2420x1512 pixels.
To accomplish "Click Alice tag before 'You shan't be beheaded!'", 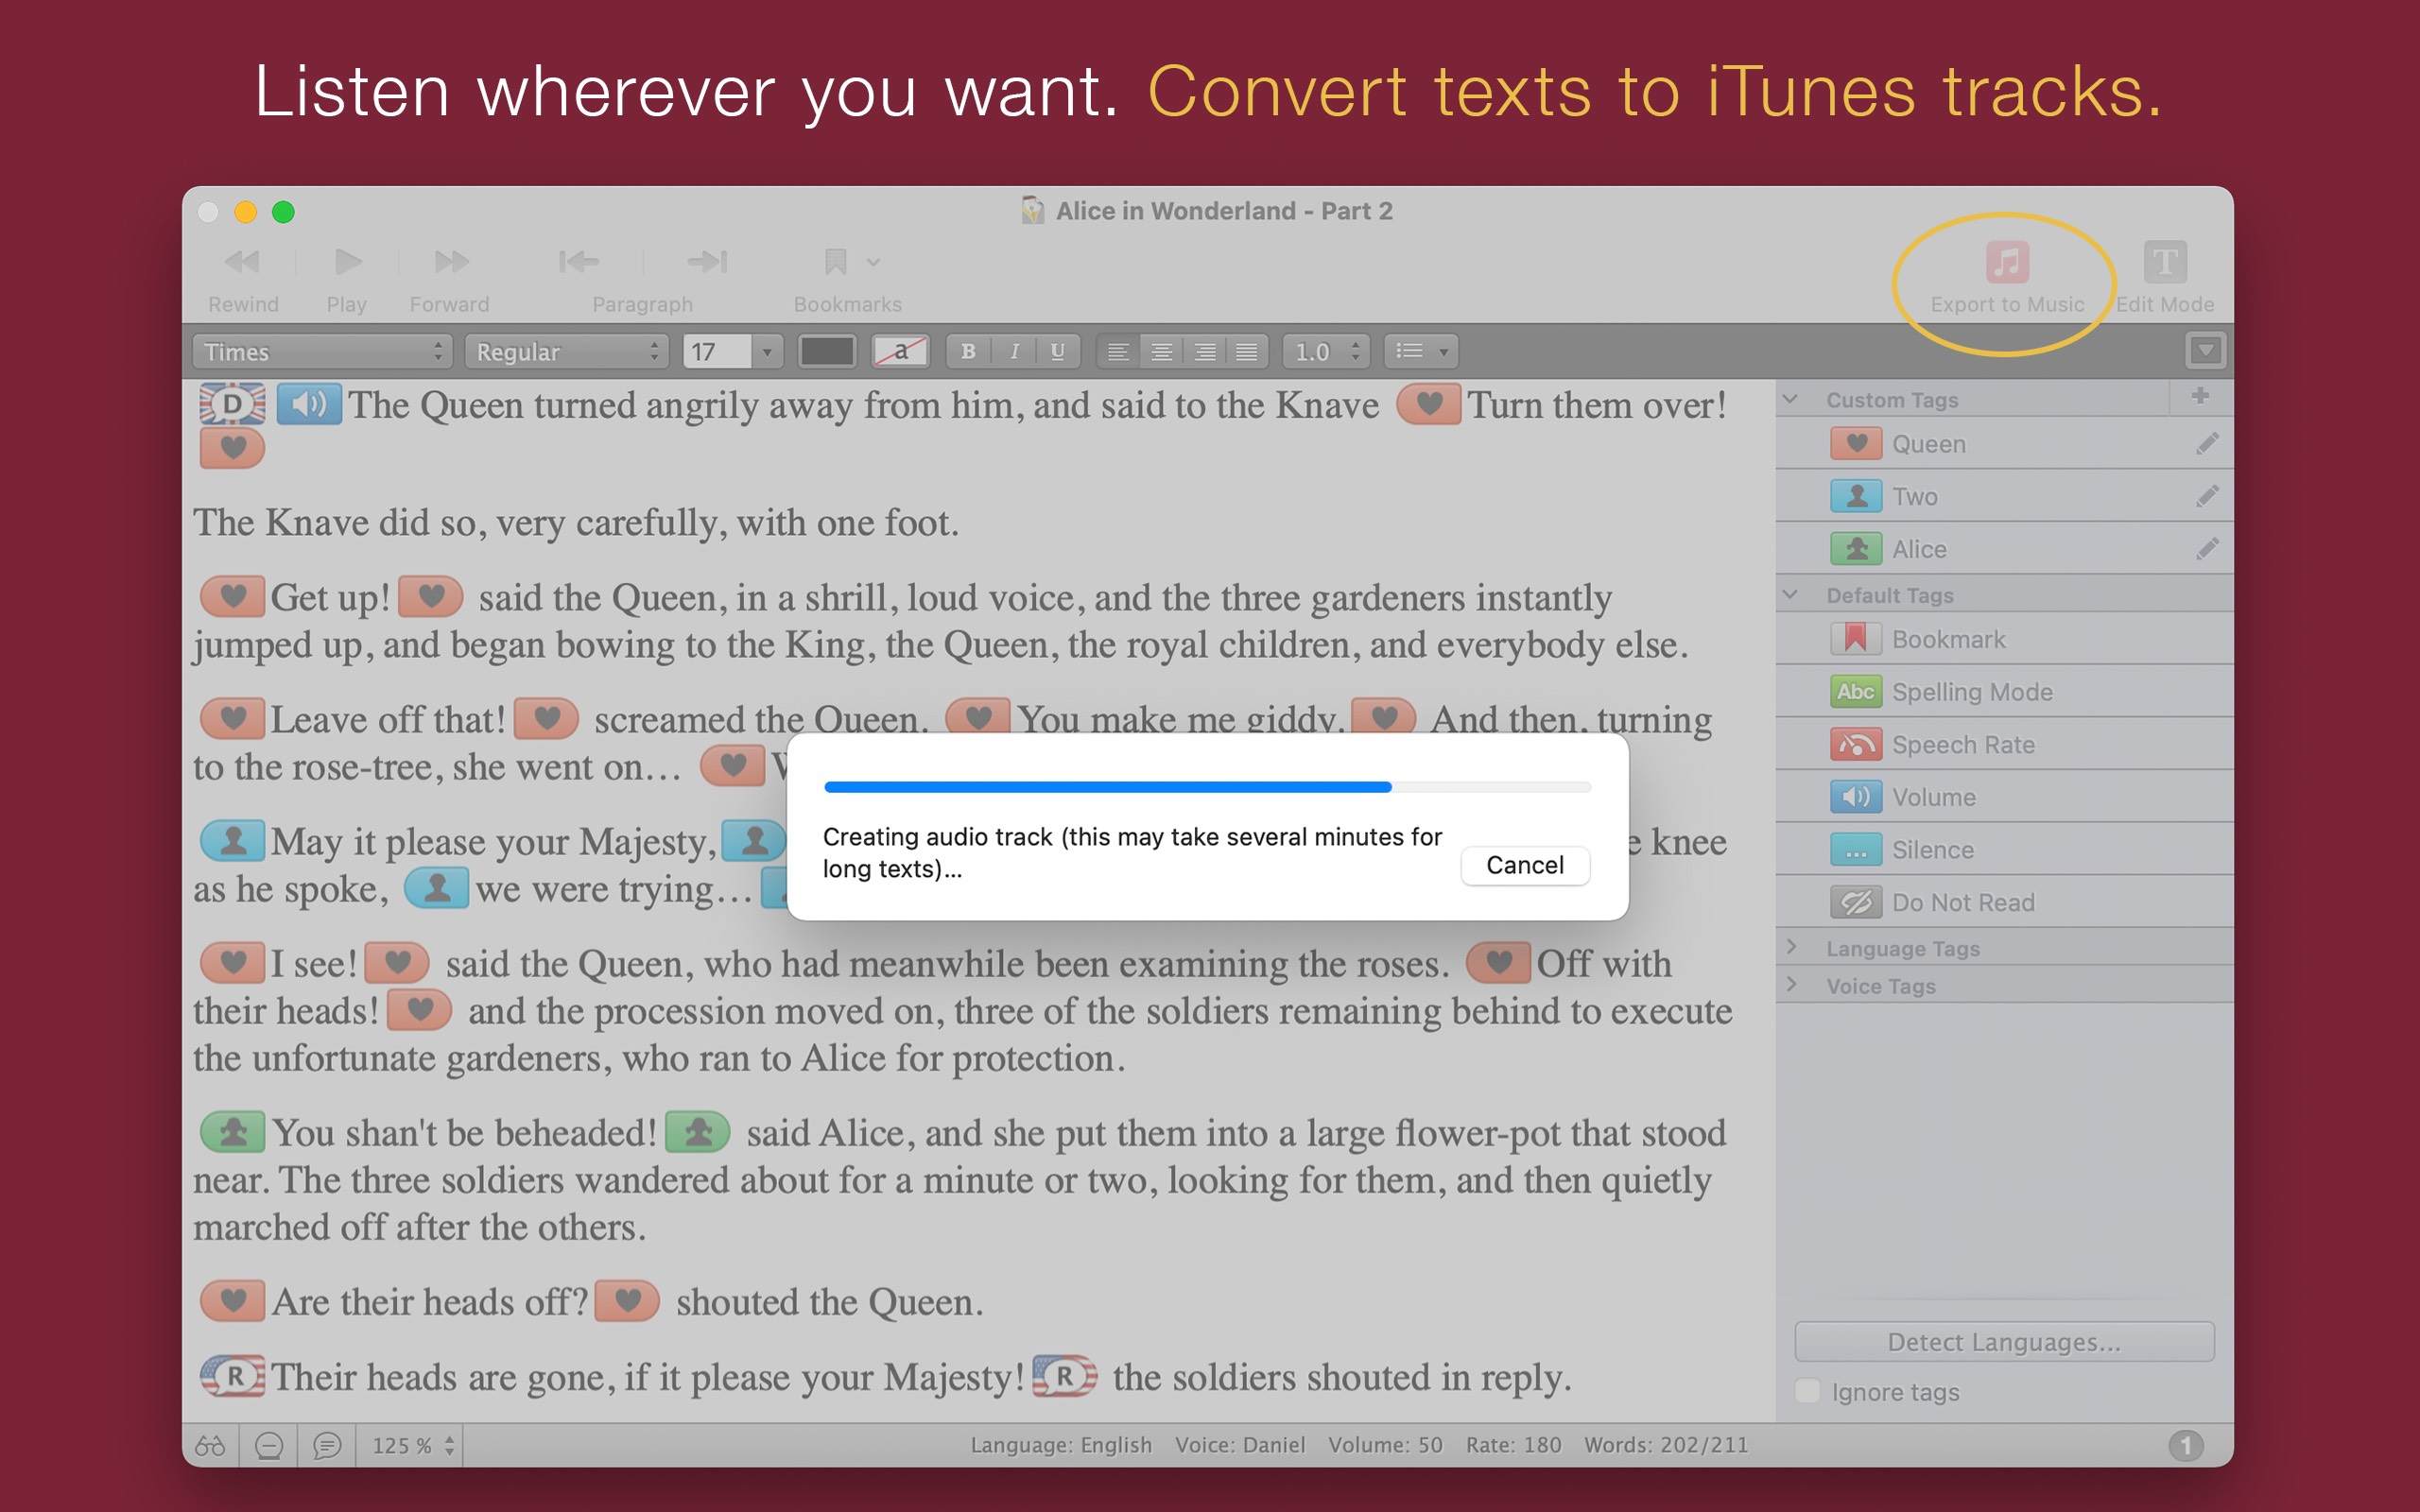I will click(x=232, y=1132).
